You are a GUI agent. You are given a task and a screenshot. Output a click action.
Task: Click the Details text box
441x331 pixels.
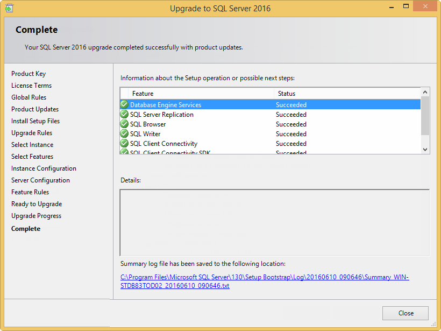tap(275, 223)
